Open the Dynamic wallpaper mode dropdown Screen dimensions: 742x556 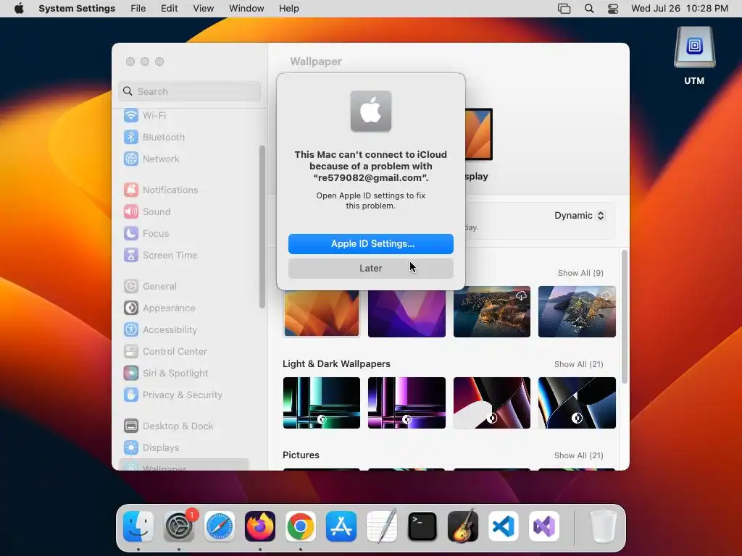click(x=579, y=216)
